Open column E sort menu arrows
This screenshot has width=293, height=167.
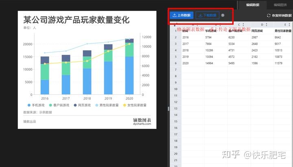pyautogui.click(x=289, y=24)
